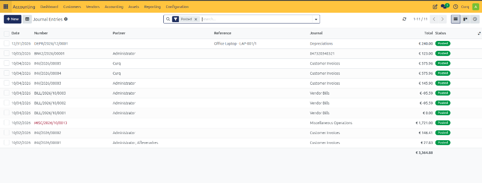Tick checkbox for BNK2/2026/00001
The height and width of the screenshot is (183, 482).
tap(7, 54)
